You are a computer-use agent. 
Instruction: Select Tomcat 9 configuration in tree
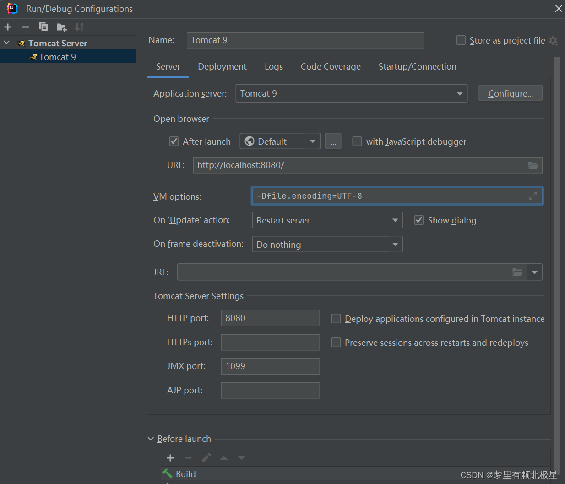pos(68,57)
